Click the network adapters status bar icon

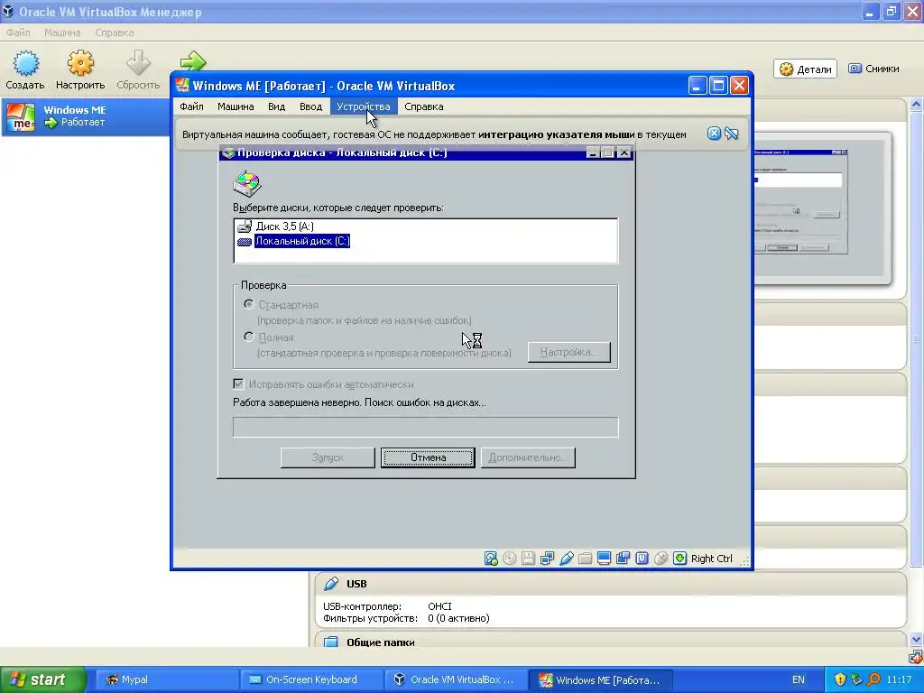point(548,558)
